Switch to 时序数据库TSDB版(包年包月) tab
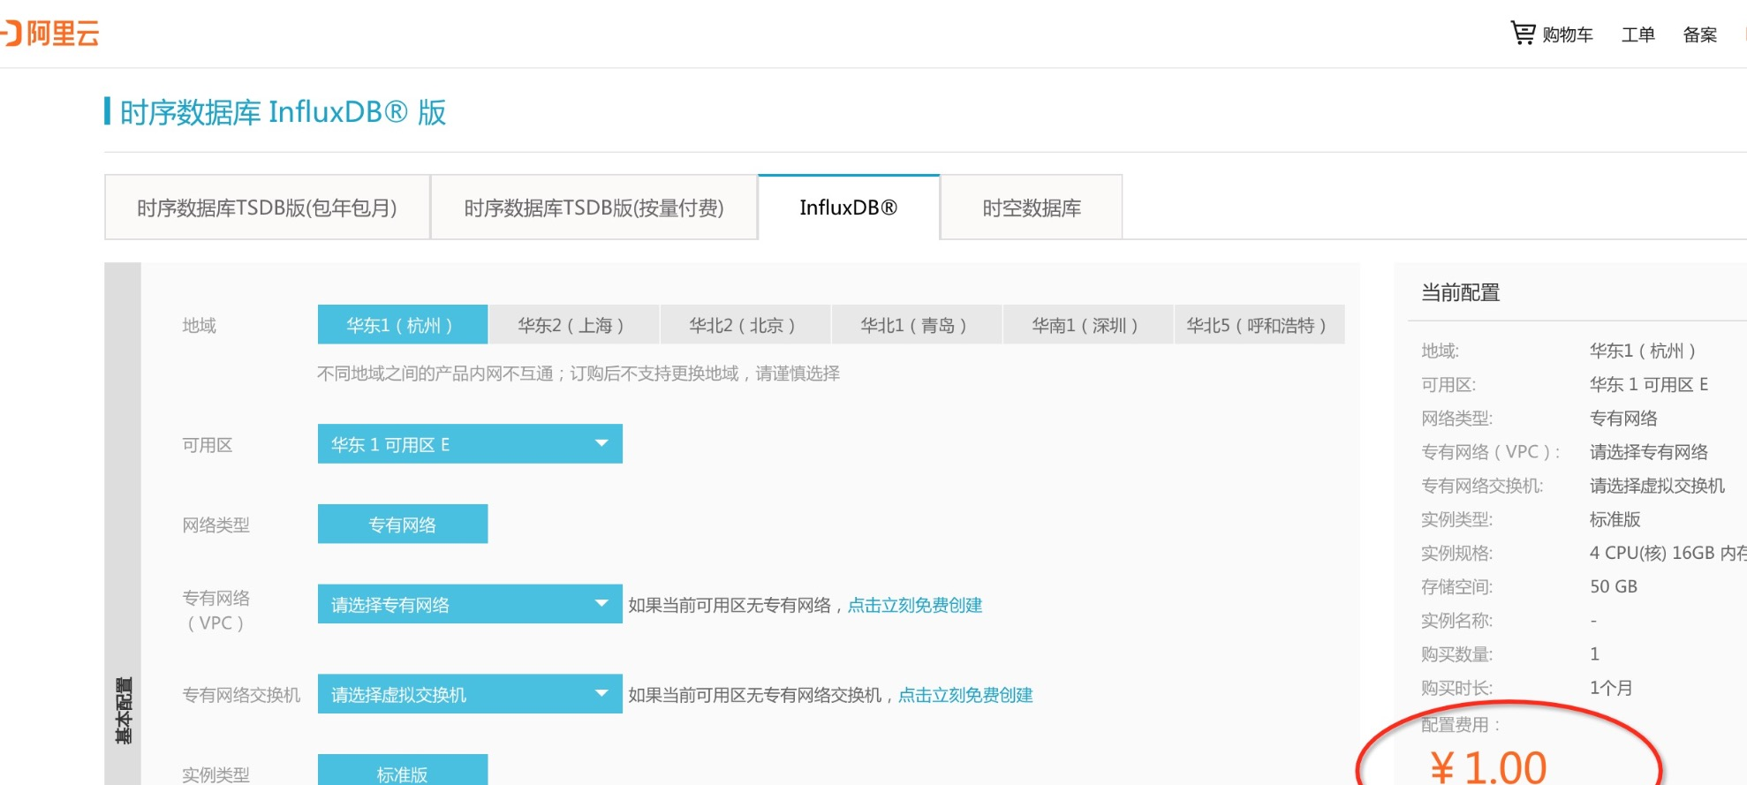Viewport: 1747px width, 785px height. [267, 208]
